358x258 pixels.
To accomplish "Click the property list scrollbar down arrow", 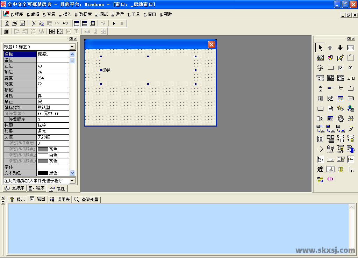I will point(72,173).
